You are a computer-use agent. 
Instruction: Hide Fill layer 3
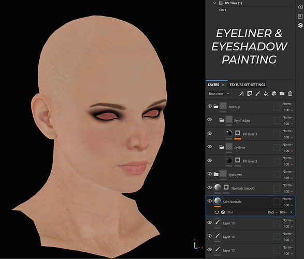(210, 133)
